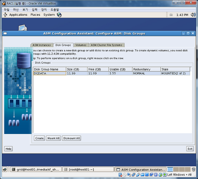Select the DGDATA disk group row
Viewport: 198px width, 179px height.
point(112,73)
